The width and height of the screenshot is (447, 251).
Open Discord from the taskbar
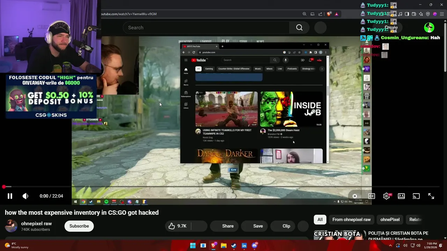[x=255, y=245]
